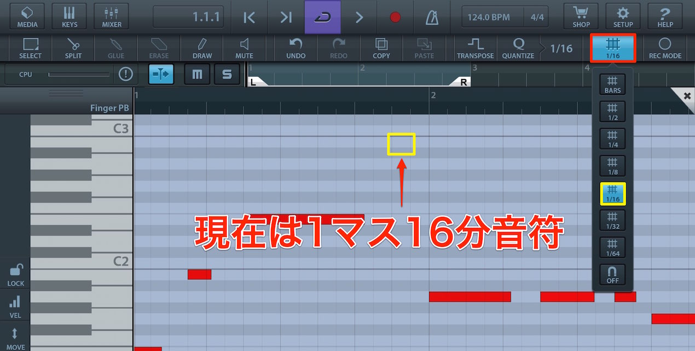Paste the copied notes
The image size is (695, 351).
[x=424, y=48]
